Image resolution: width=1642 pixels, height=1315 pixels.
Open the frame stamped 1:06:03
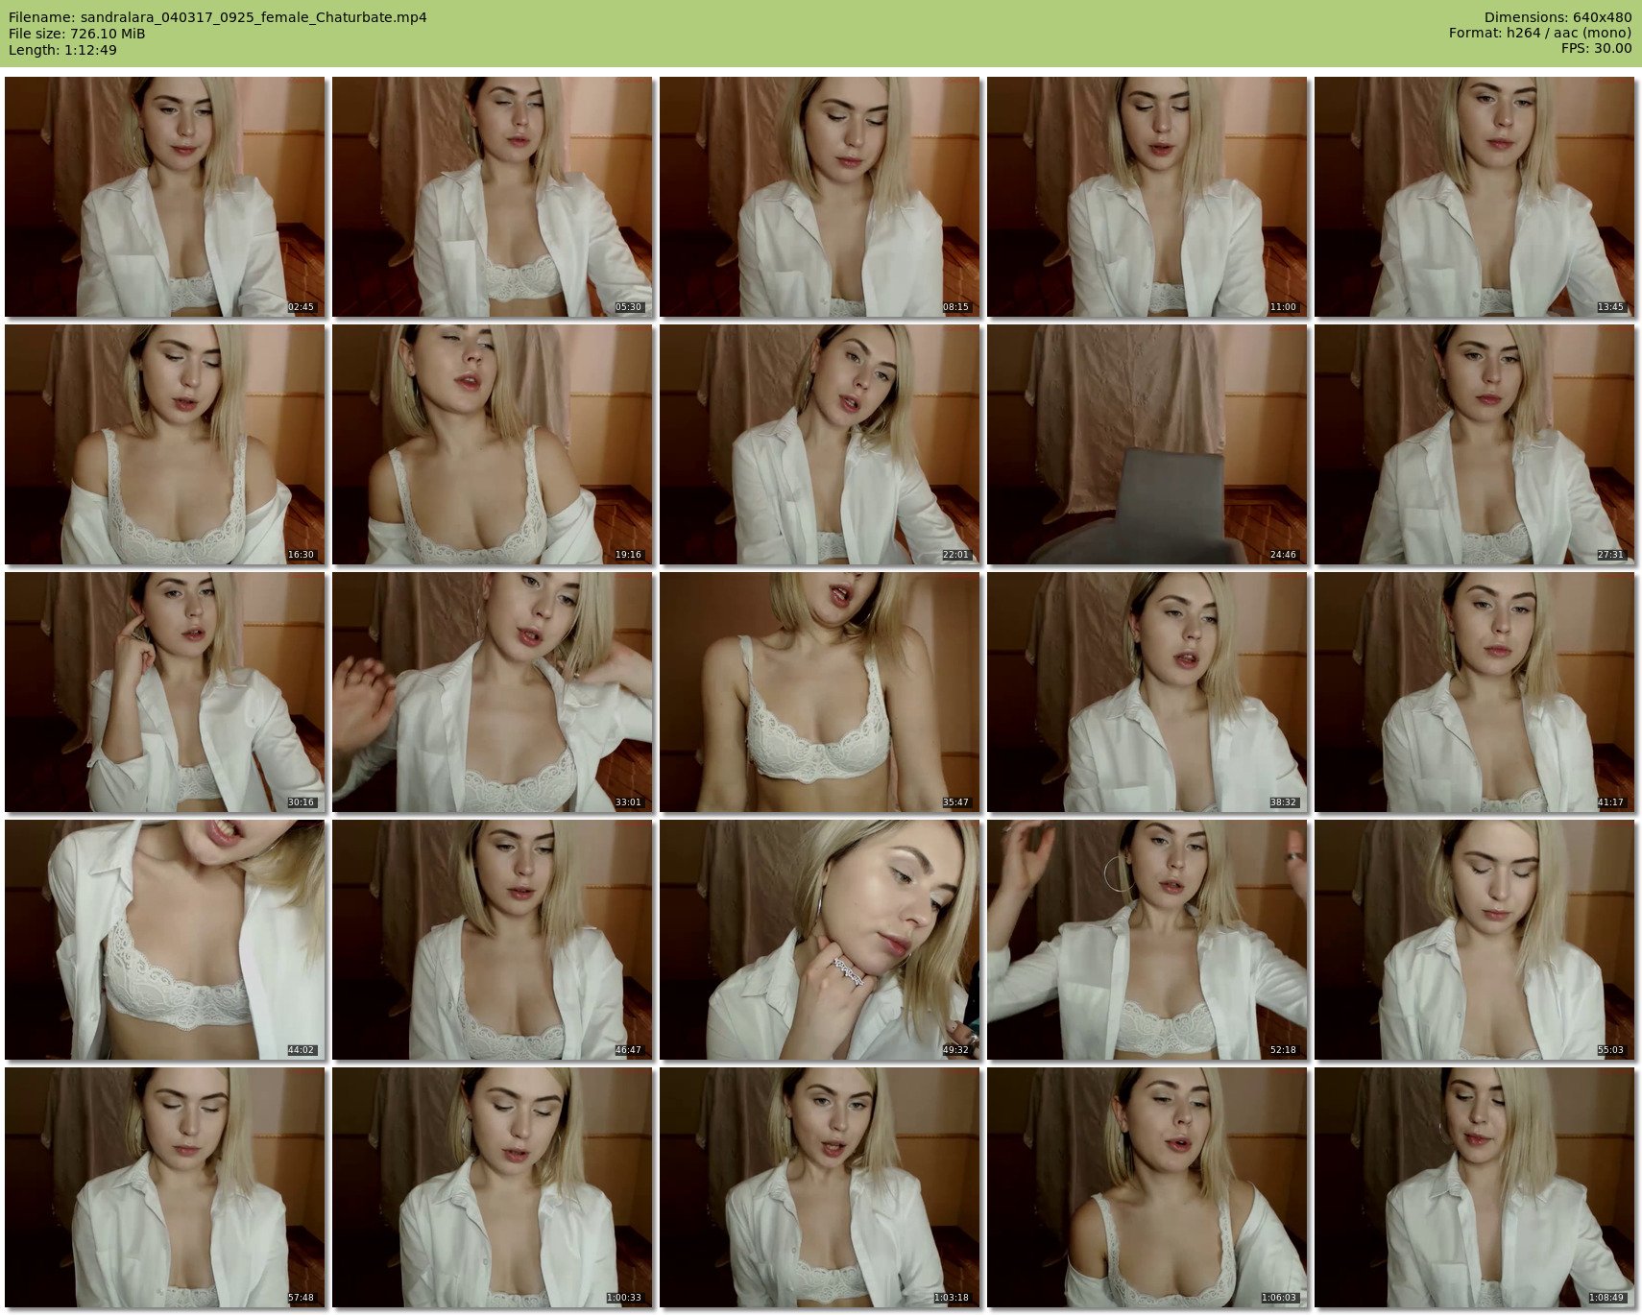pyautogui.click(x=1147, y=1187)
